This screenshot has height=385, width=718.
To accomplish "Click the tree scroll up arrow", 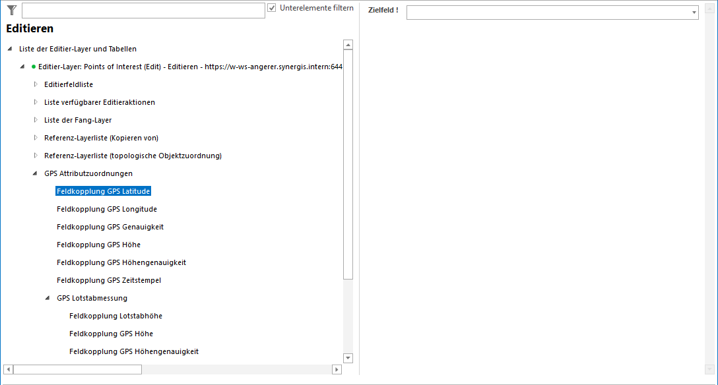I will click(348, 44).
